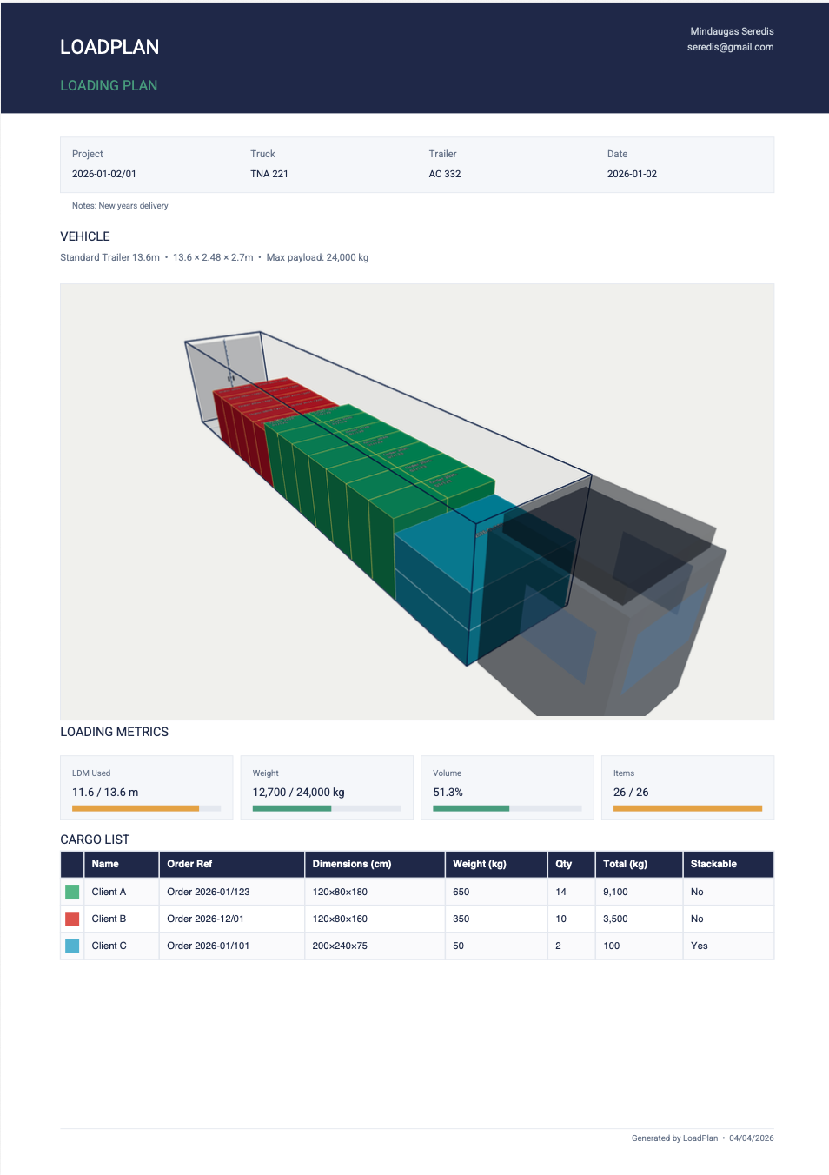Image resolution: width=829 pixels, height=1175 pixels.
Task: Click the truck value TNA 221
Action: tap(269, 174)
